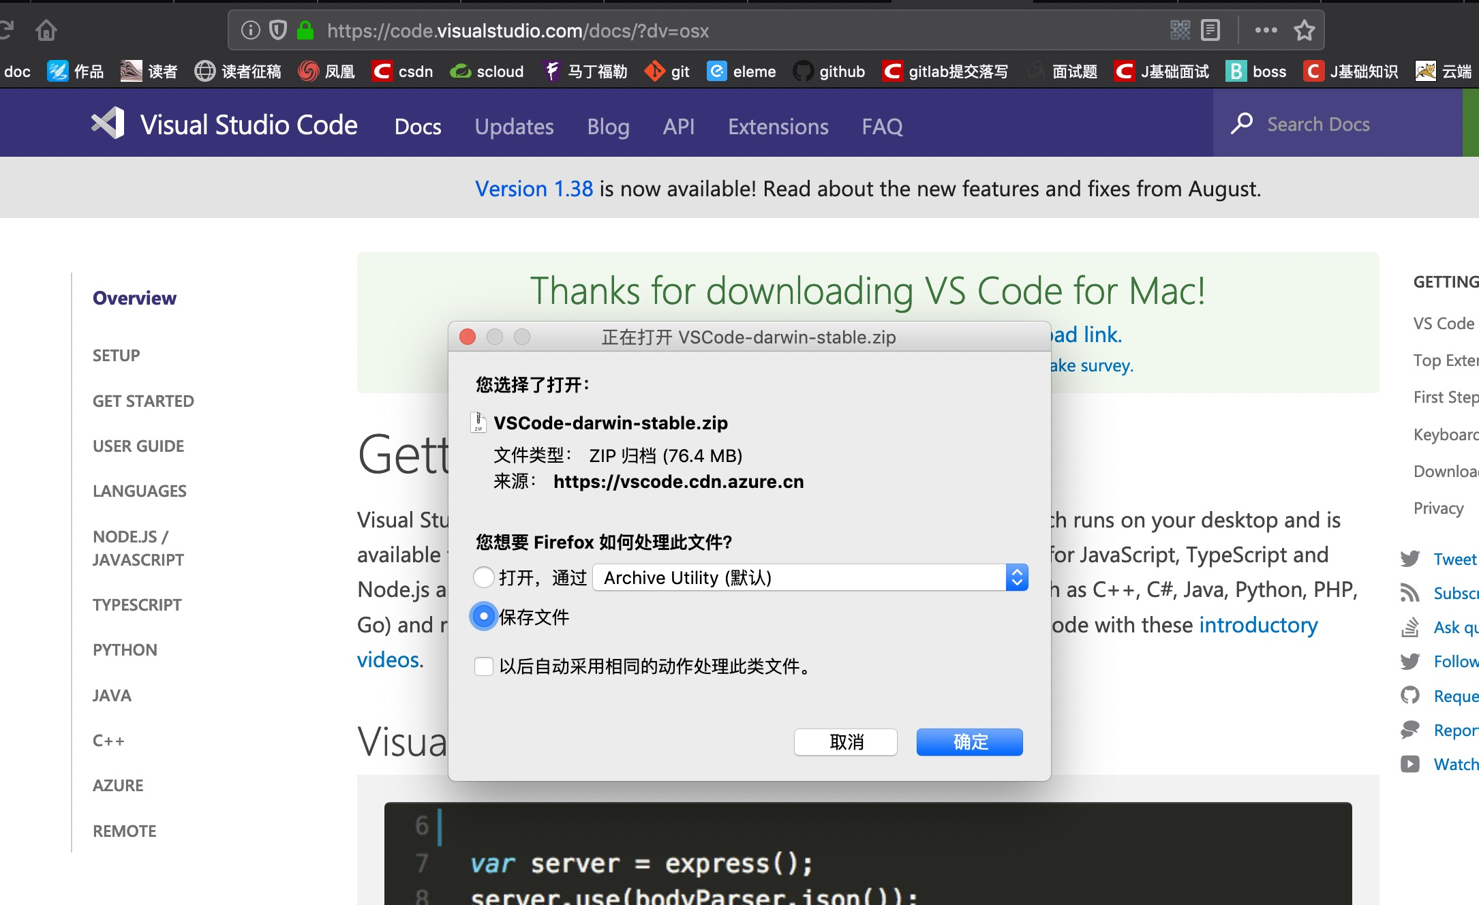Open the Version 1.38 release notes link

pos(534,188)
